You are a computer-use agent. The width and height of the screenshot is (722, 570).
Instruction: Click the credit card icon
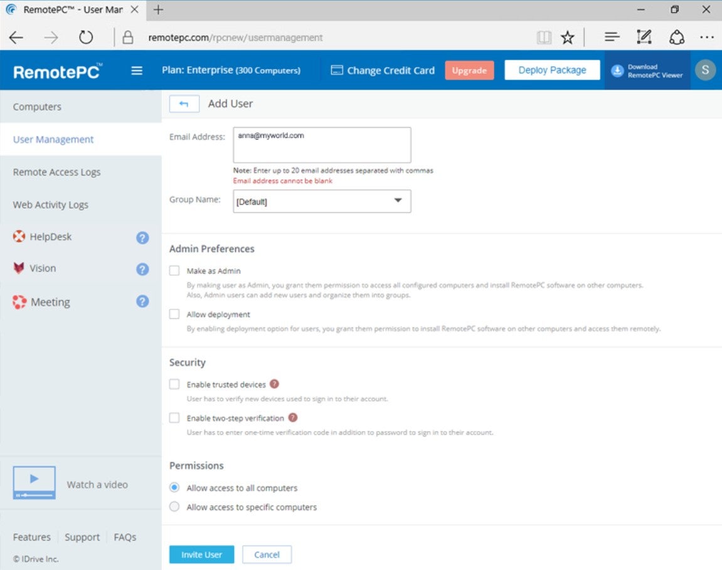(x=337, y=70)
